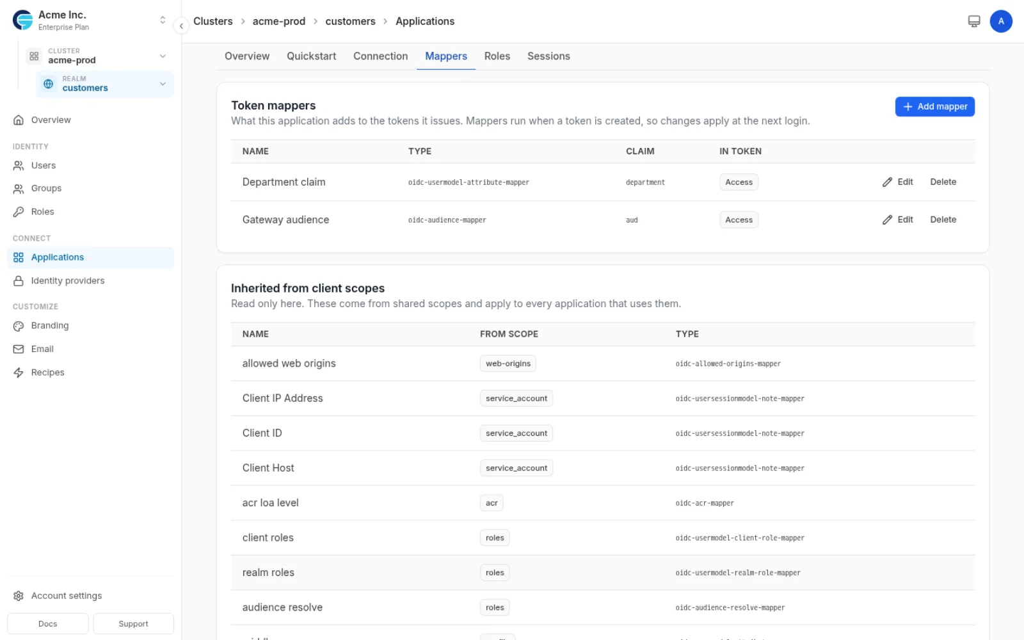
Task: Click the oidc-usermodel-attribute-mapper type text
Action: 468,182
